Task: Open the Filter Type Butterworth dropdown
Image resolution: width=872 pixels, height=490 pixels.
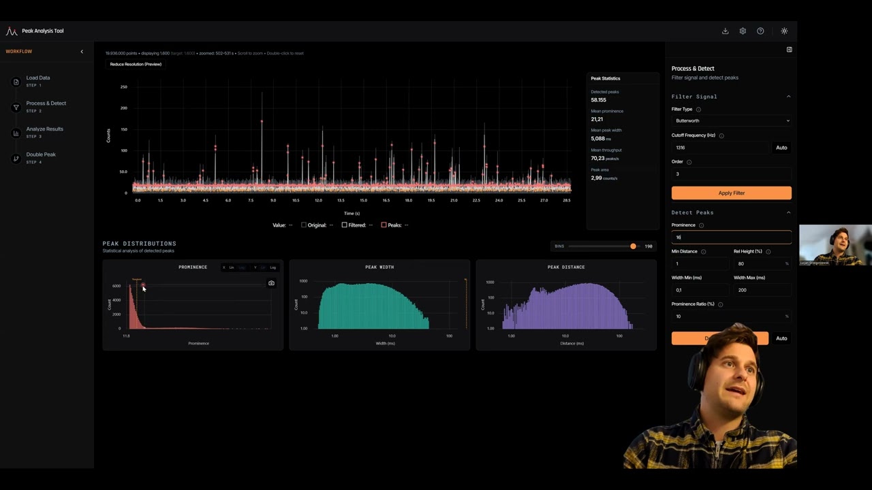Action: (x=732, y=121)
